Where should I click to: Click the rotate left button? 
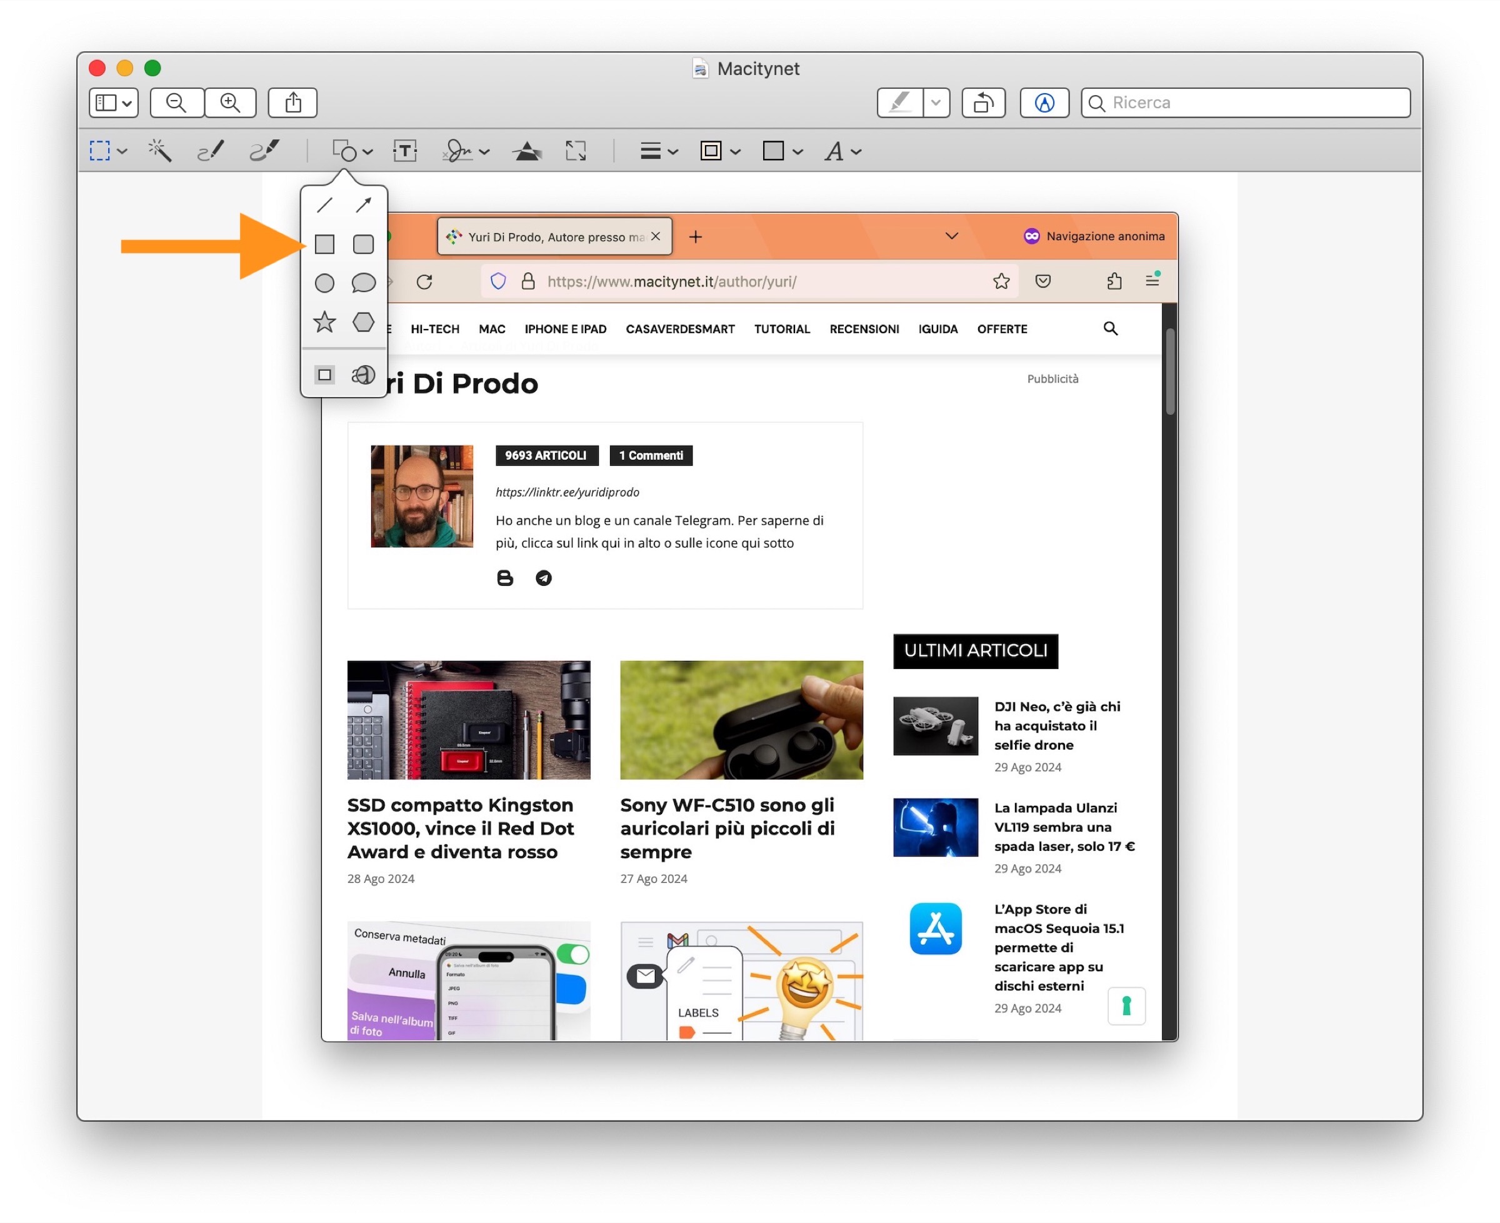[x=982, y=103]
